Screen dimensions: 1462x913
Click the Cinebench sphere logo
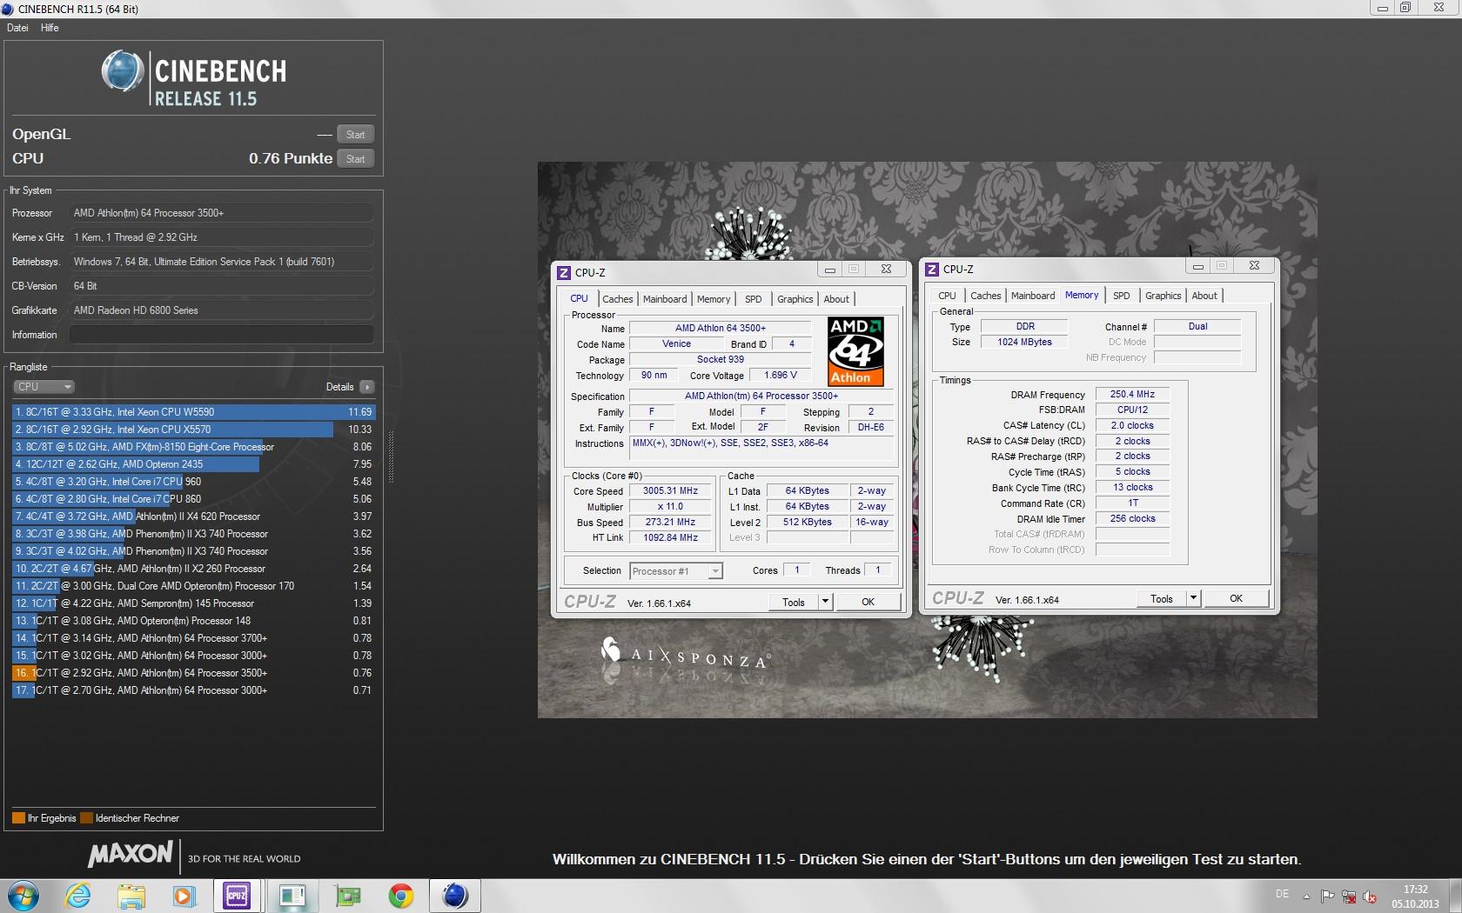(x=123, y=72)
